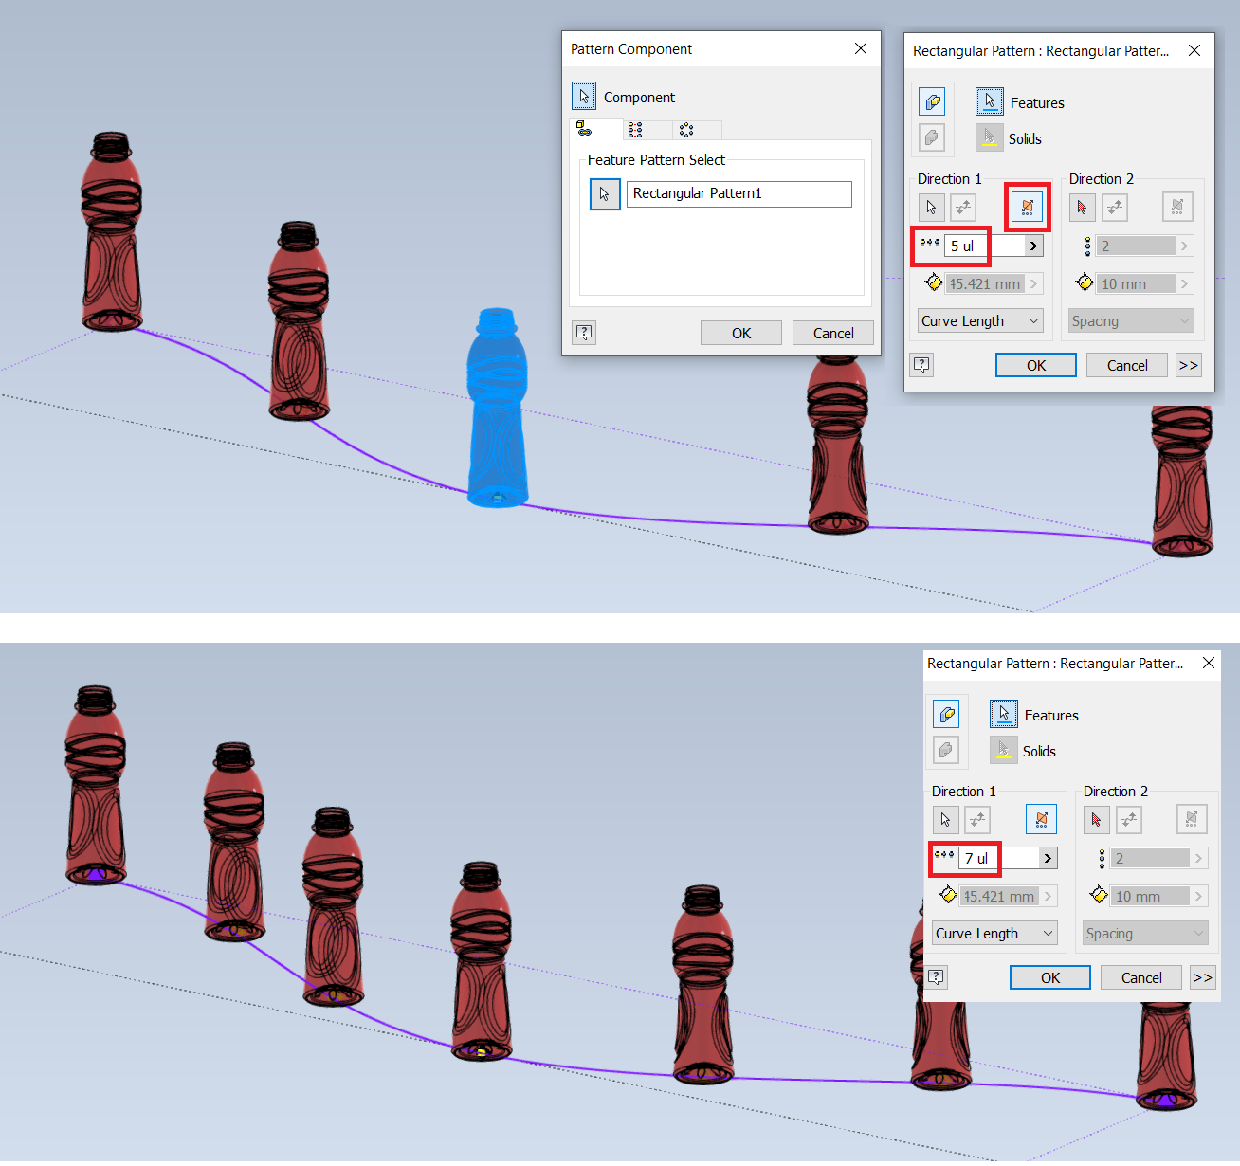Image resolution: width=1240 pixels, height=1166 pixels.
Task: Select the Features pattern icon
Action: 989,101
